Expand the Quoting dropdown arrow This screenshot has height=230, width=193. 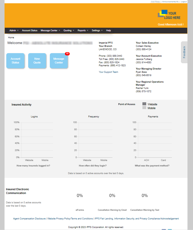pyautogui.click(x=73, y=30)
